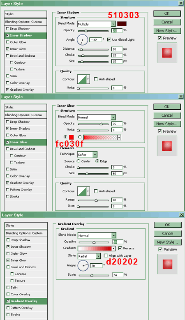Expand the Multiply blend mode dropdown
This screenshot has width=185, height=320.
coord(113,24)
